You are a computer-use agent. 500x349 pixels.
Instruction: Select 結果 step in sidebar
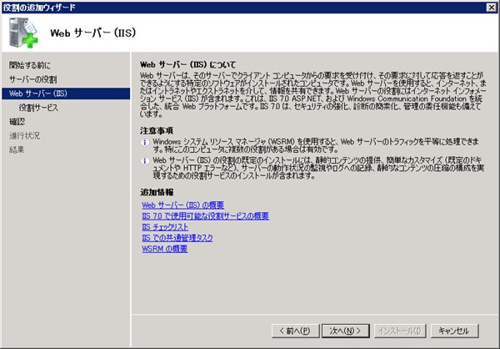(x=17, y=150)
